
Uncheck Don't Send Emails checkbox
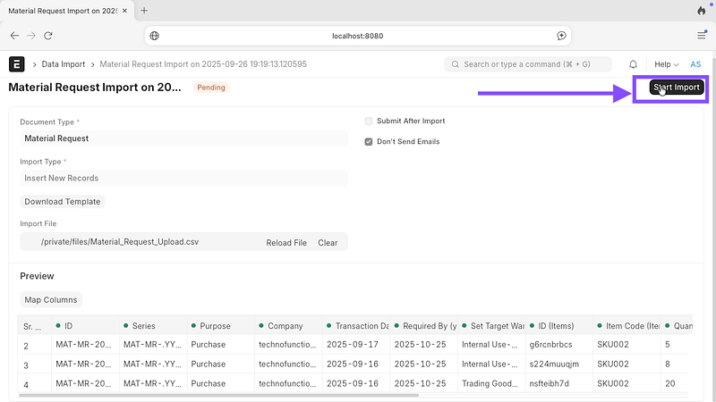click(x=369, y=141)
